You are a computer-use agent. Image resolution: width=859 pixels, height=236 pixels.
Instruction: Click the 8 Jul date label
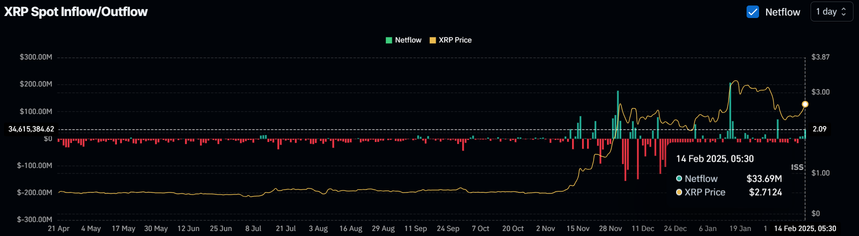253,228
